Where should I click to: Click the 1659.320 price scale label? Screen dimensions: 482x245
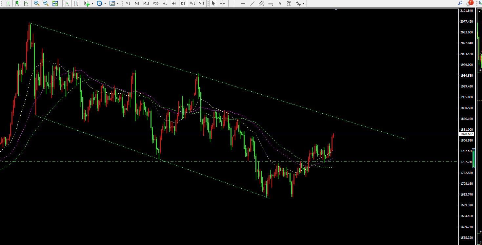pyautogui.click(x=467, y=205)
